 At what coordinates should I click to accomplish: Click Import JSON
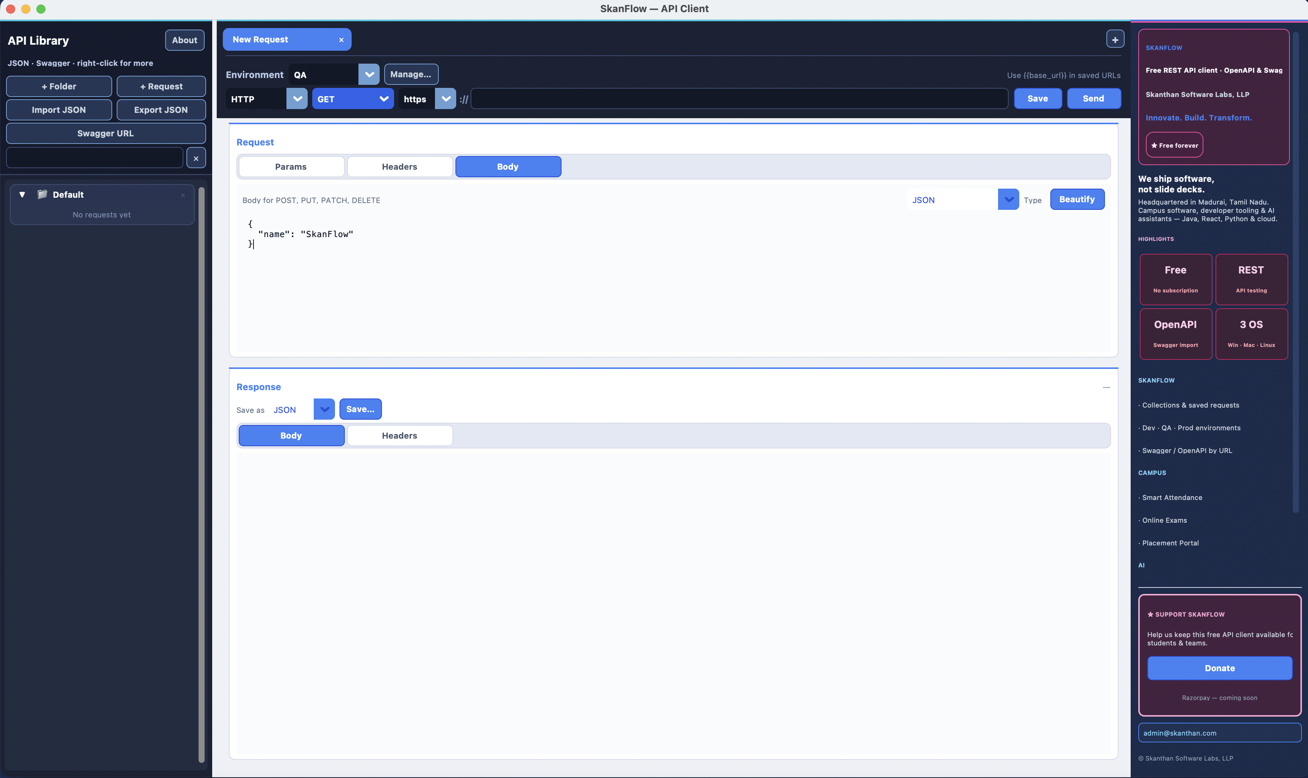click(x=59, y=110)
